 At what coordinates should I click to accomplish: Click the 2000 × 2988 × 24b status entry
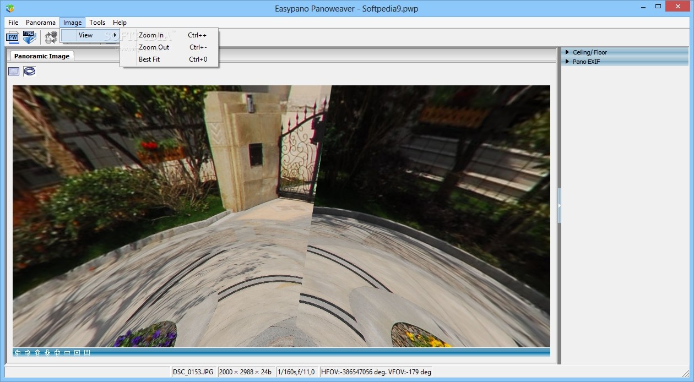tap(246, 372)
